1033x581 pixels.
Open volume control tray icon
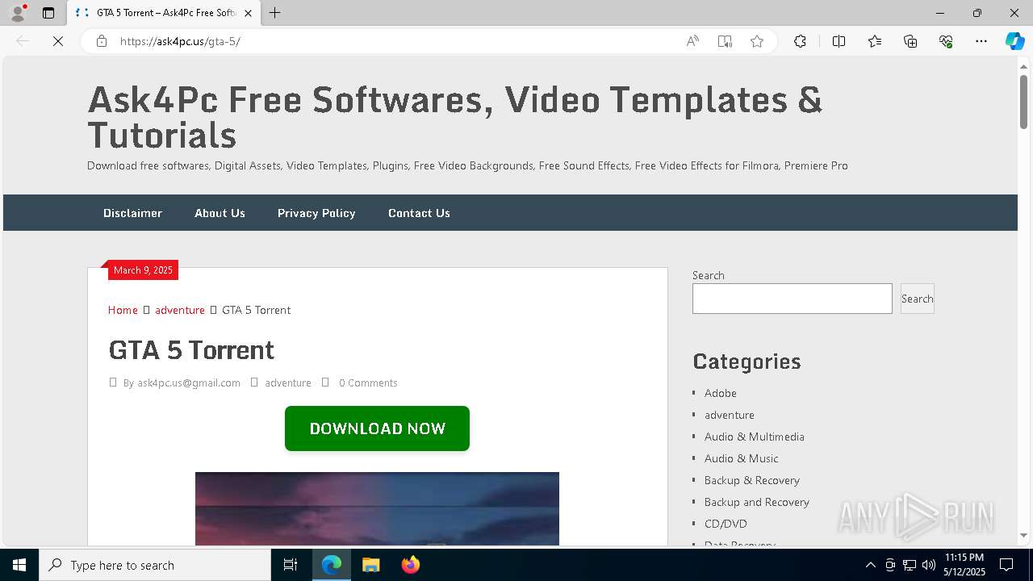click(929, 565)
